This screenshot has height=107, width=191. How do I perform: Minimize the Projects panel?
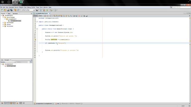pos(31,14)
